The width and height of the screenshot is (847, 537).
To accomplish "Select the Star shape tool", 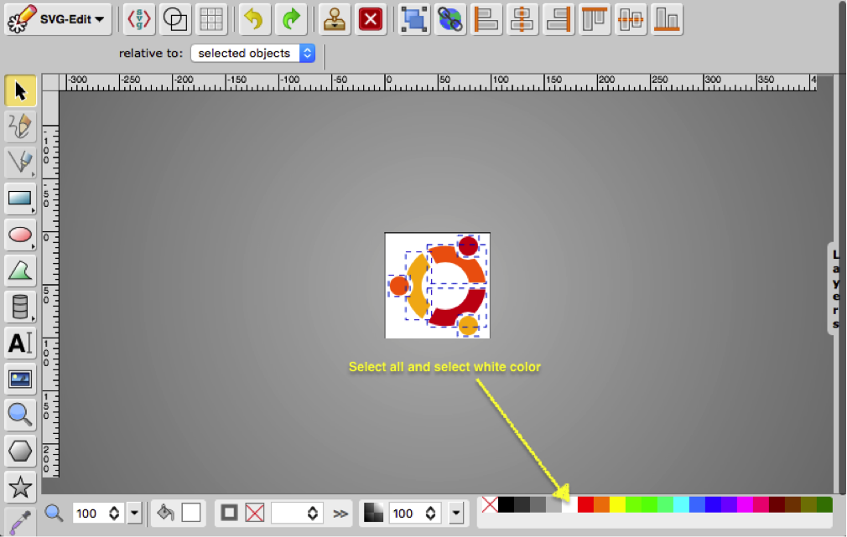I will (20, 487).
